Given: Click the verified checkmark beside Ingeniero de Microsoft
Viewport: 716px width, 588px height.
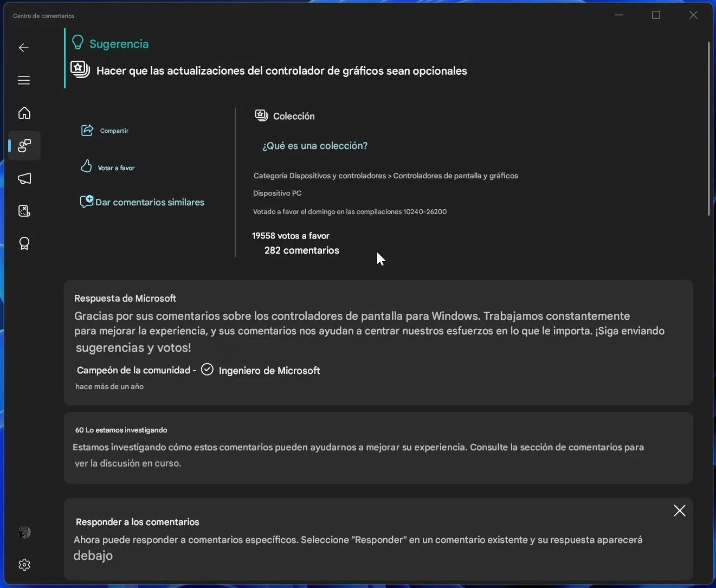Looking at the screenshot, I should pos(207,370).
